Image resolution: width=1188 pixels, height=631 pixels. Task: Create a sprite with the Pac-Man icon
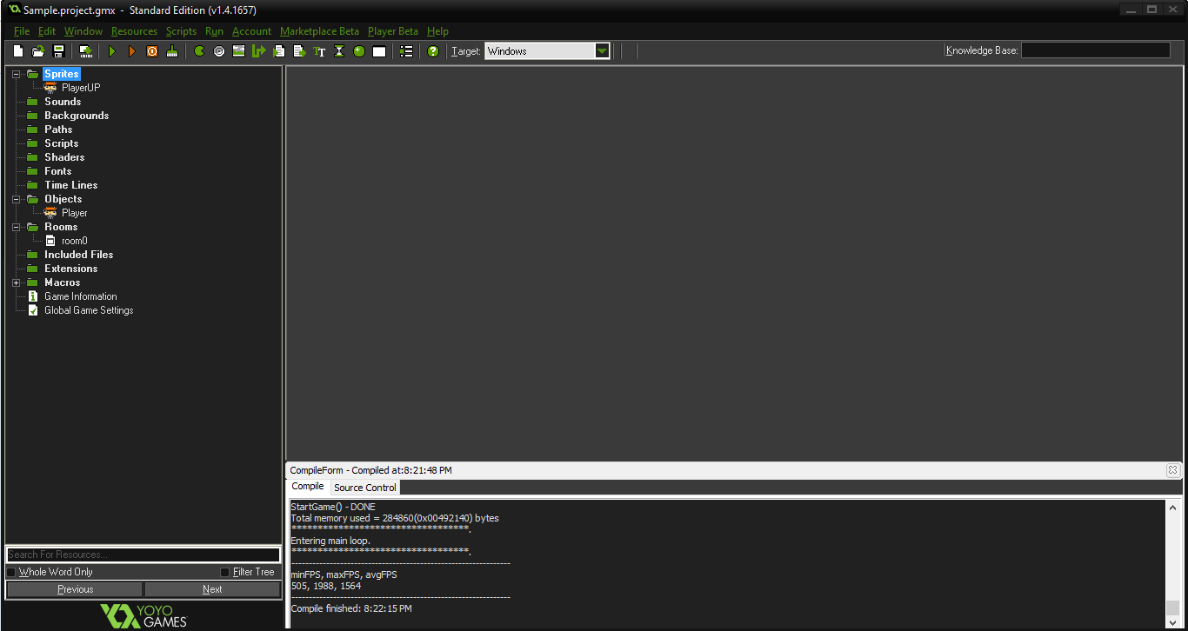click(199, 51)
